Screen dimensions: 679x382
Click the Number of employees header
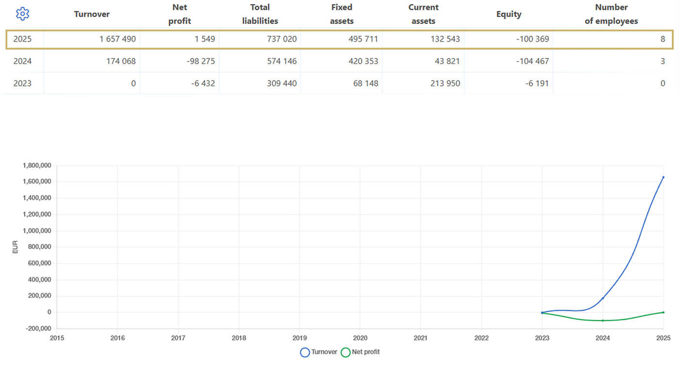[611, 14]
